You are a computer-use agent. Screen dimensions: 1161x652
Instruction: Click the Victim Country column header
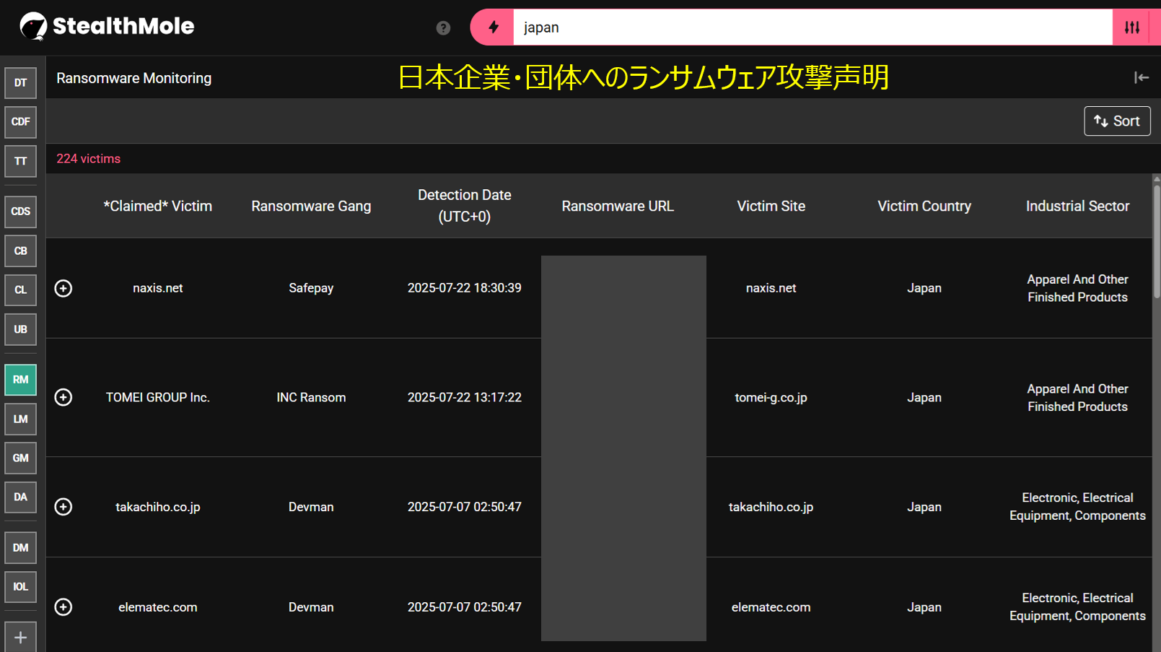point(924,207)
